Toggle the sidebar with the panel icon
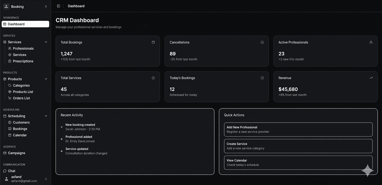382x185 pixels. coord(59,6)
